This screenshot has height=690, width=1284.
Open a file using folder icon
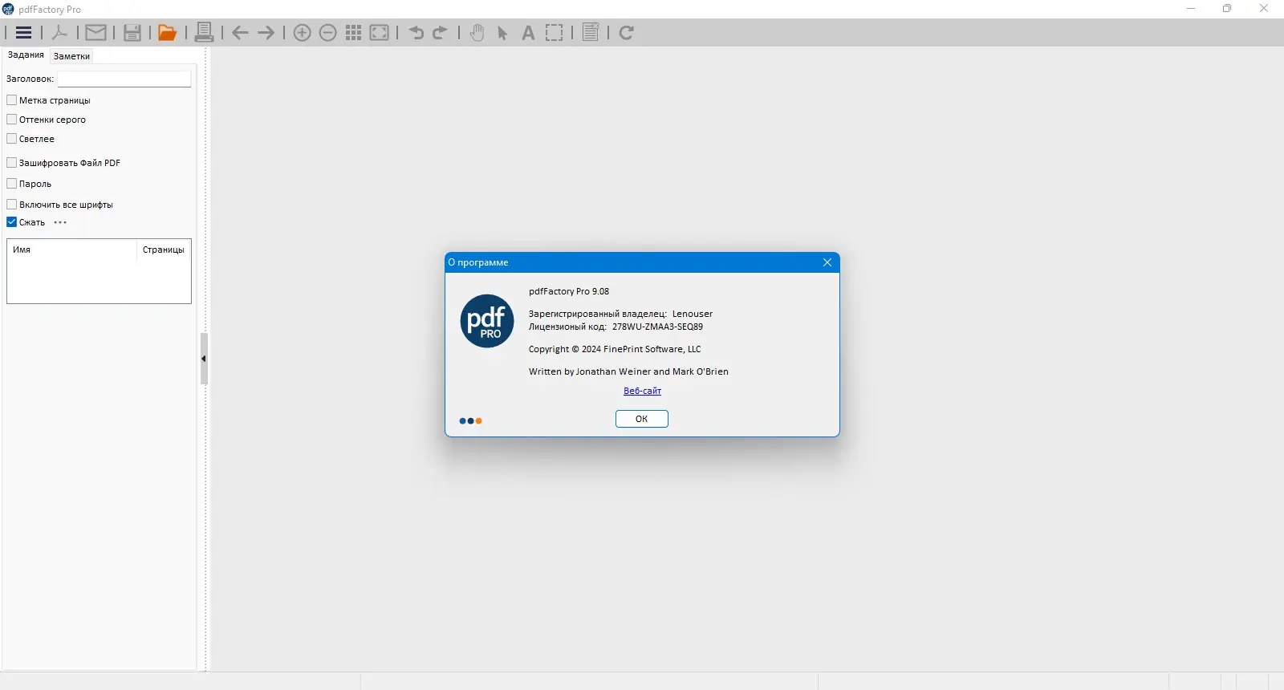click(x=167, y=33)
